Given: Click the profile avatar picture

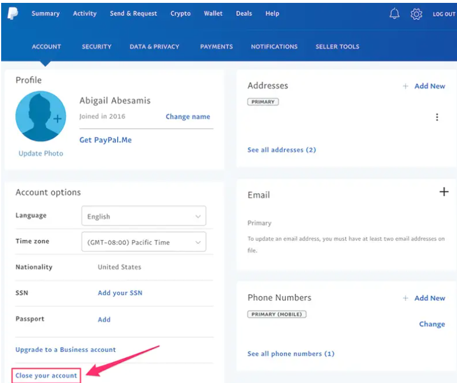Looking at the screenshot, I should tap(41, 116).
